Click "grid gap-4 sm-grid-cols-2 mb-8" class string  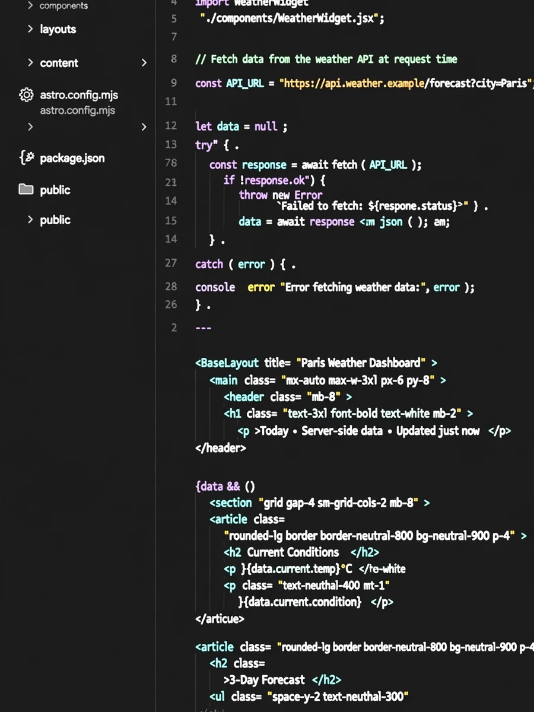(x=339, y=503)
